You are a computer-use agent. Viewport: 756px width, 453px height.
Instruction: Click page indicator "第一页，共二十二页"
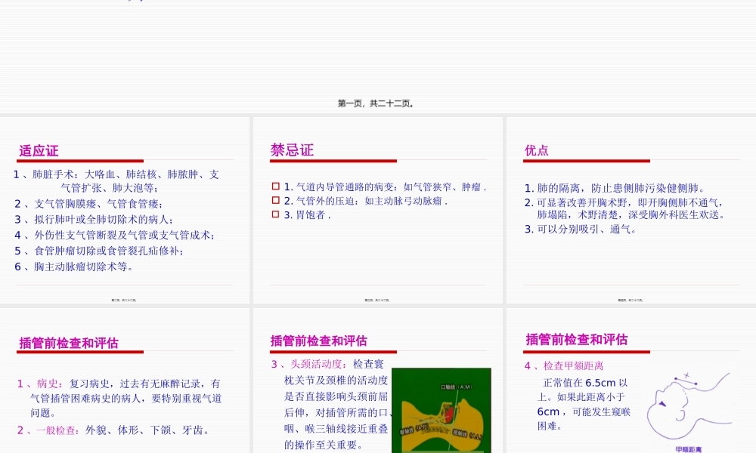tap(377, 103)
